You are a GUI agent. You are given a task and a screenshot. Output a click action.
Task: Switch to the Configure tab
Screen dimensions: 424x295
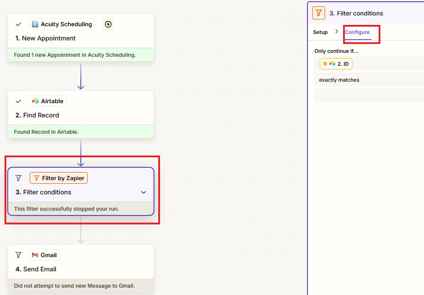357,32
